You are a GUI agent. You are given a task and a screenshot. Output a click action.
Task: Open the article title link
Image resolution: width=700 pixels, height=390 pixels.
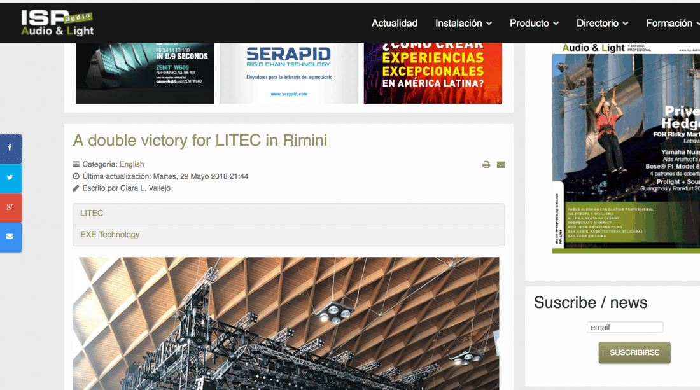tap(200, 140)
